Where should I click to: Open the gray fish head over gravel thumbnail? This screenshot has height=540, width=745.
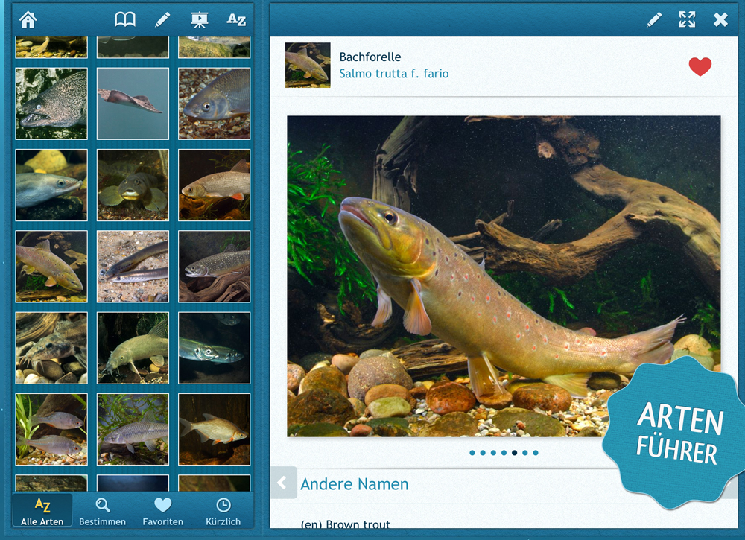tap(215, 104)
